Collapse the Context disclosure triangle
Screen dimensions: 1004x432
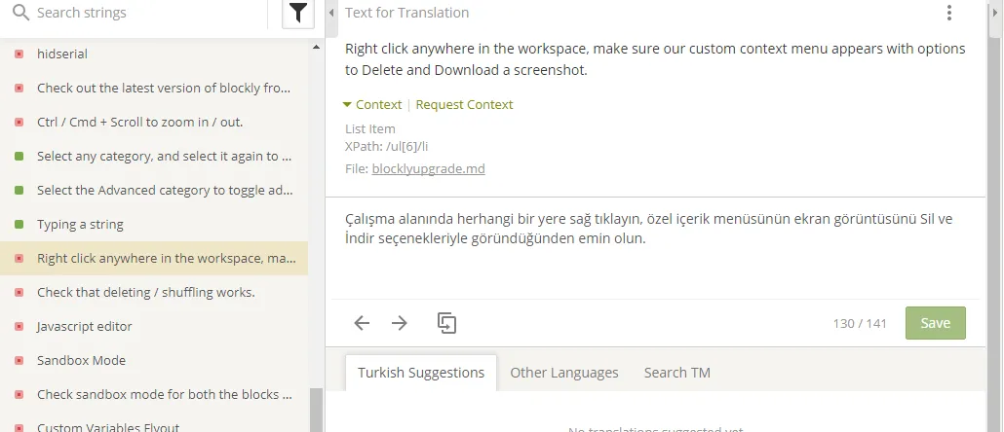(x=347, y=105)
